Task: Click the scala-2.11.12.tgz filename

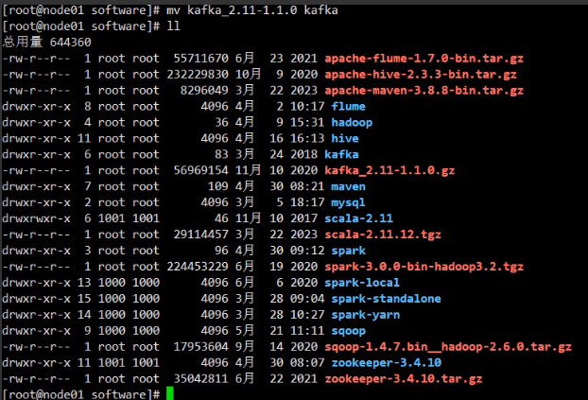Action: click(x=383, y=235)
